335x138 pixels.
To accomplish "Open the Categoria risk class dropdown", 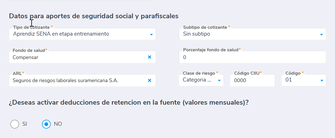I will [198, 80].
